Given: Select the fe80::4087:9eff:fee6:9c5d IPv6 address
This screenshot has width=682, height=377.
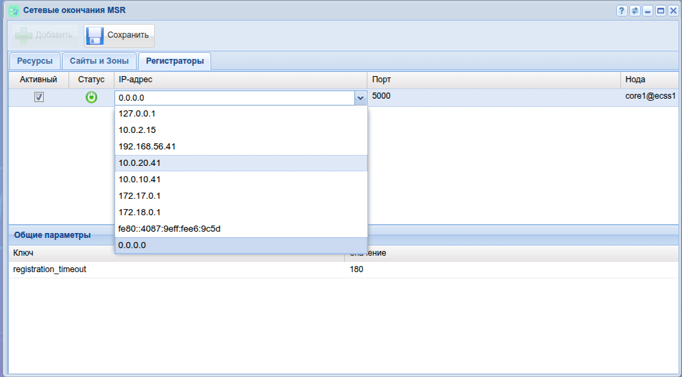Looking at the screenshot, I should (241, 229).
